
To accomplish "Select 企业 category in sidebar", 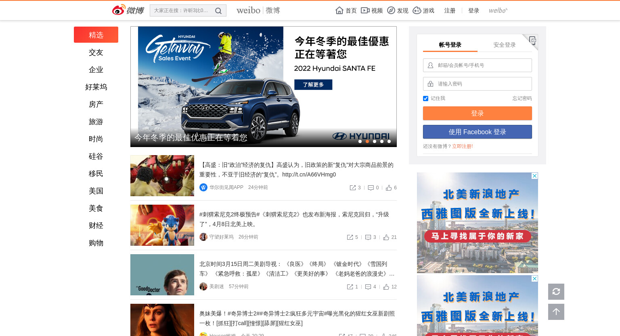I will click(x=96, y=70).
